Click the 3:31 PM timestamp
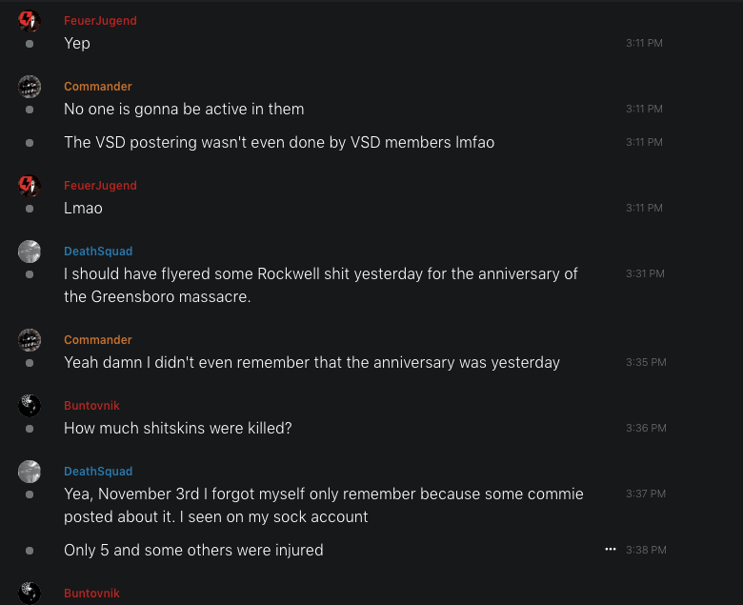Image resolution: width=743 pixels, height=605 pixels. (646, 273)
